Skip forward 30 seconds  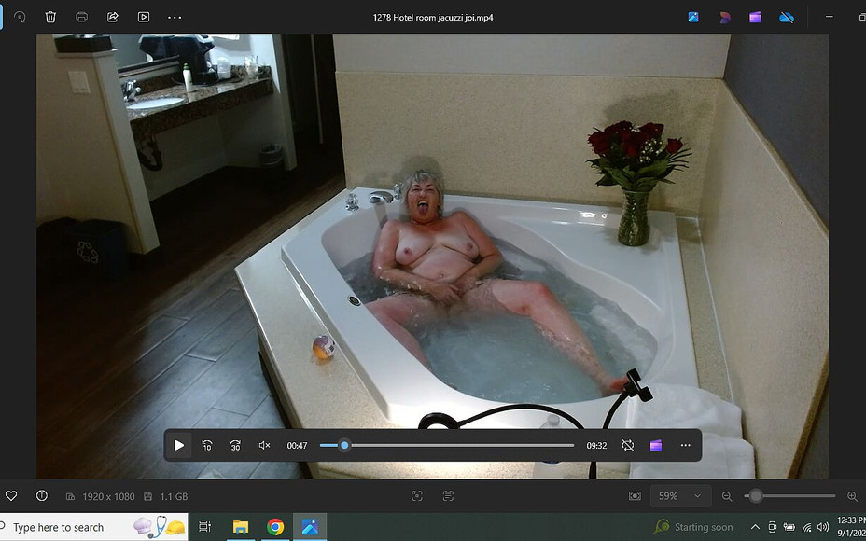coord(236,445)
